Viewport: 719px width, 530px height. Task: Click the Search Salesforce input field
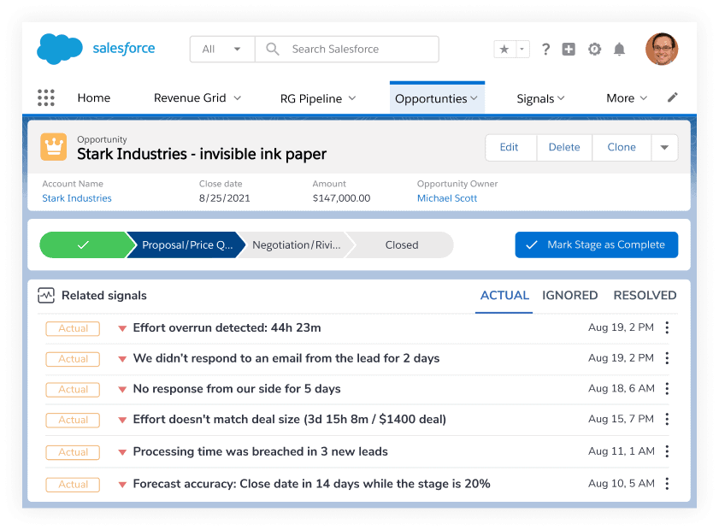pos(346,49)
